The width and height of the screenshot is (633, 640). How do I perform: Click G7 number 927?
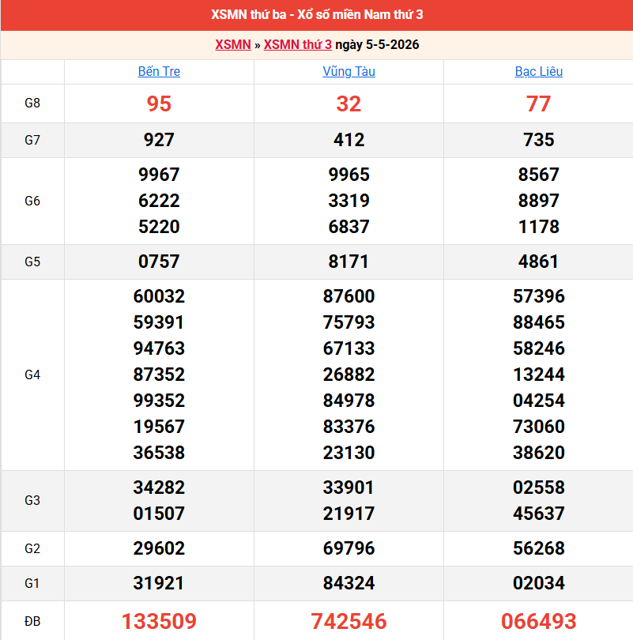(x=159, y=140)
